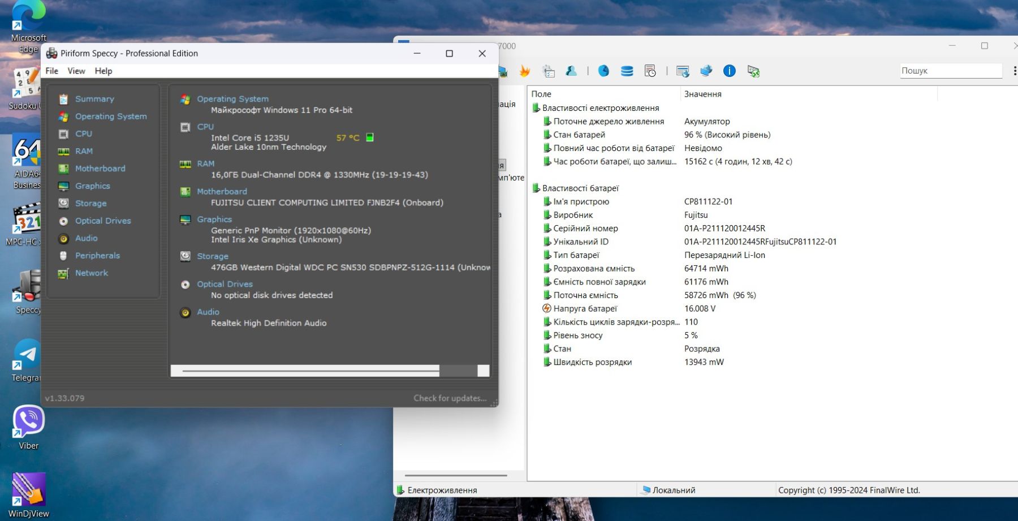Image resolution: width=1018 pixels, height=521 pixels.
Task: Open the blue database stack icon in AIDA64 toolbar
Action: [x=627, y=71]
